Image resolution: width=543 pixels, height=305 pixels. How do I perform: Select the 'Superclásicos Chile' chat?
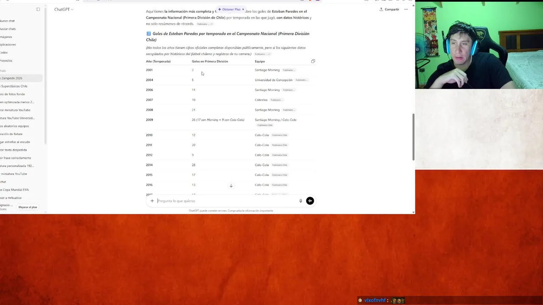(21, 86)
